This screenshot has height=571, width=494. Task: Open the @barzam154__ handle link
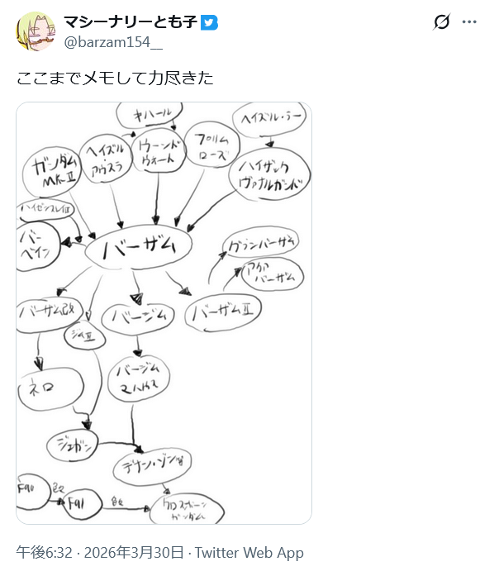[113, 42]
